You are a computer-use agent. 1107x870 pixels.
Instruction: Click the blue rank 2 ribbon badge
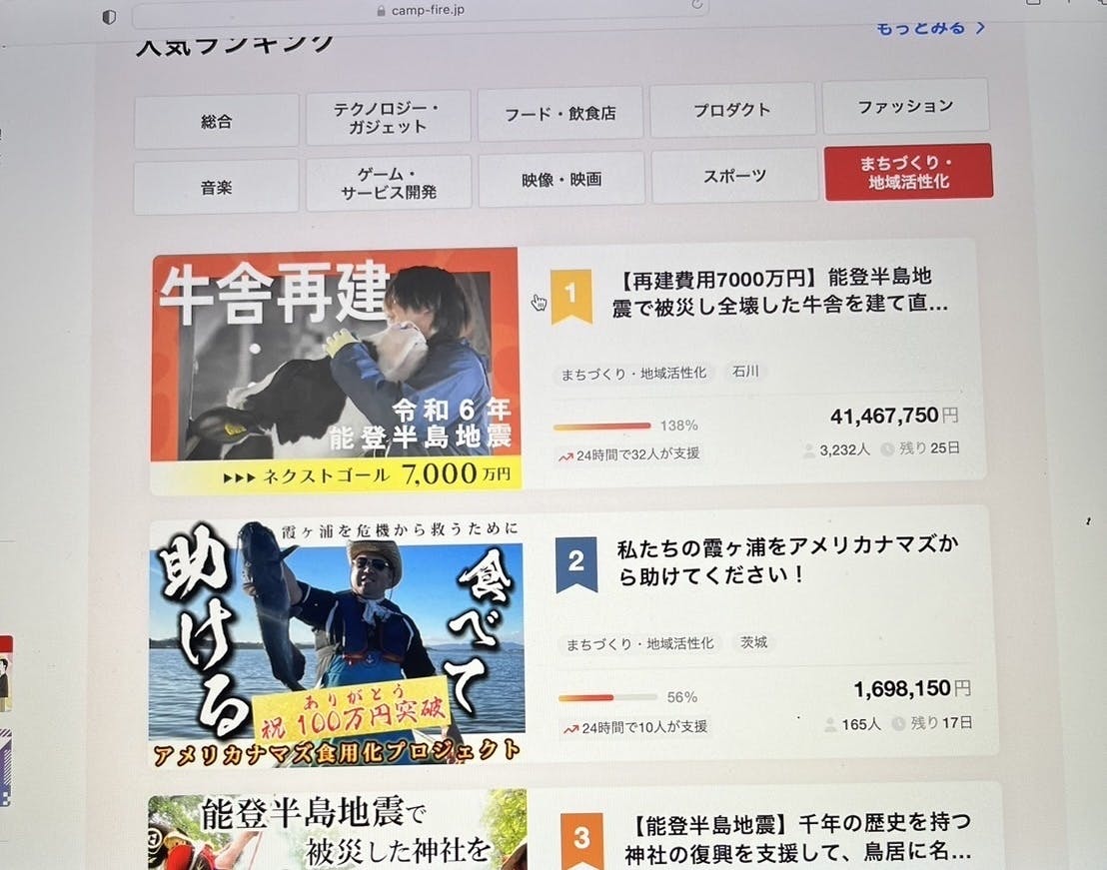[x=576, y=563]
